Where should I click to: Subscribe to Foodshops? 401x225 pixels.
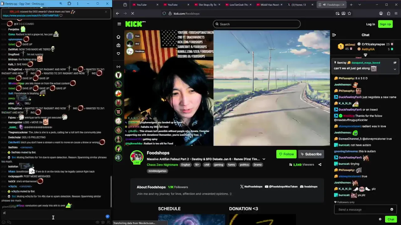point(311,154)
